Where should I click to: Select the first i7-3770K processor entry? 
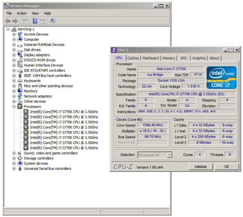(64, 112)
